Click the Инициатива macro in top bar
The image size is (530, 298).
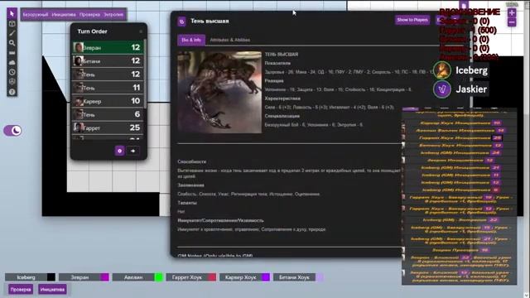coord(64,15)
